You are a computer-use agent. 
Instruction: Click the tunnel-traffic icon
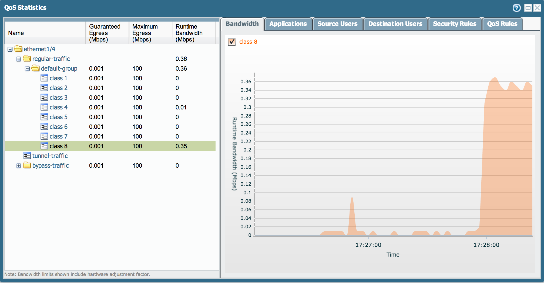27,156
